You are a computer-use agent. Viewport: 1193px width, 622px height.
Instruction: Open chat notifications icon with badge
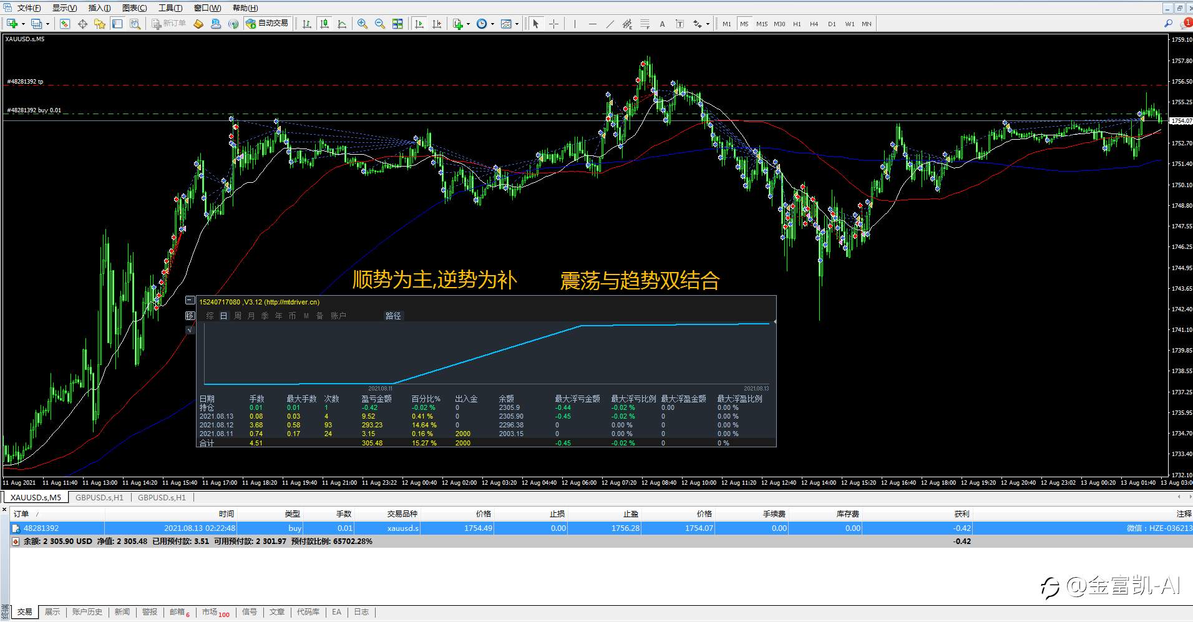pyautogui.click(x=1186, y=24)
